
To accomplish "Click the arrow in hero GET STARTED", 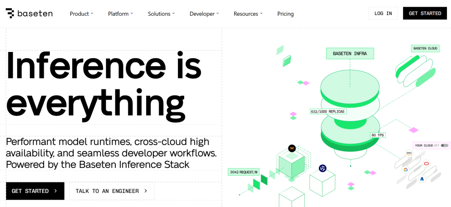I will tap(55, 191).
